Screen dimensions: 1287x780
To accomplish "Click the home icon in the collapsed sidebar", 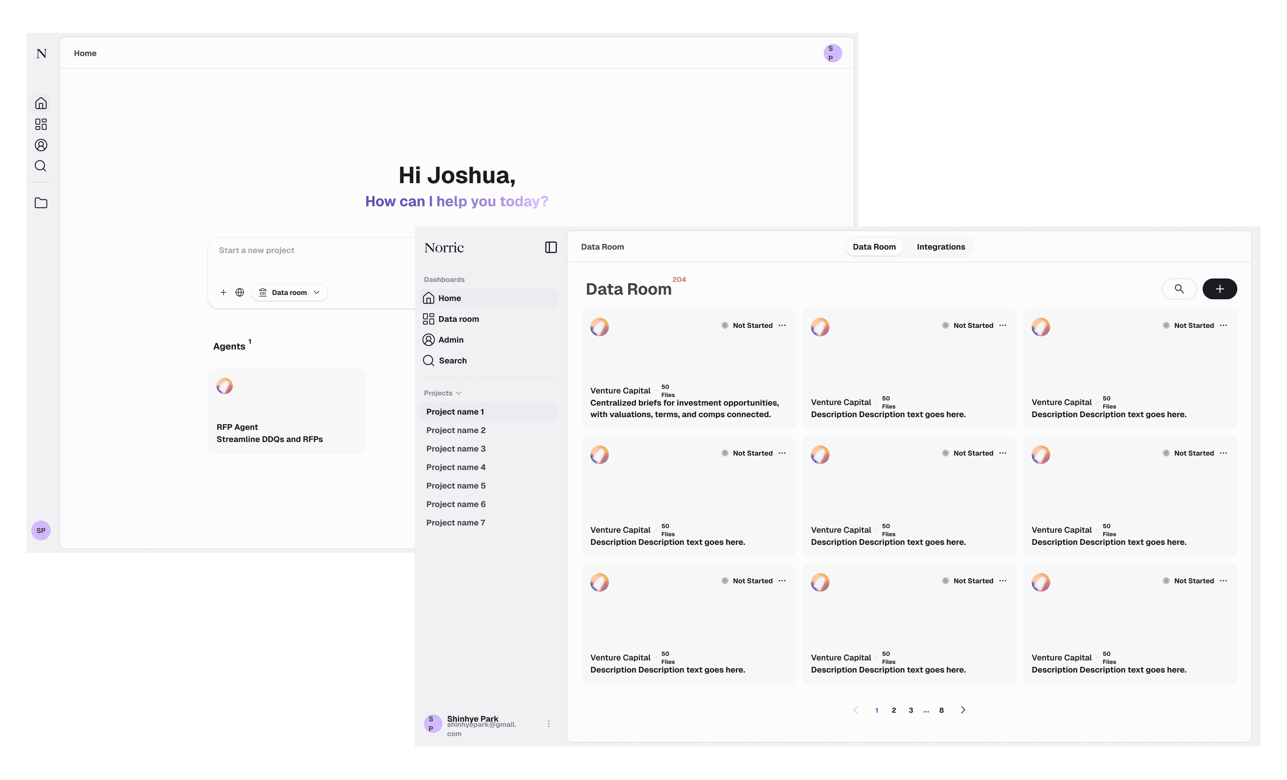I will pyautogui.click(x=41, y=103).
